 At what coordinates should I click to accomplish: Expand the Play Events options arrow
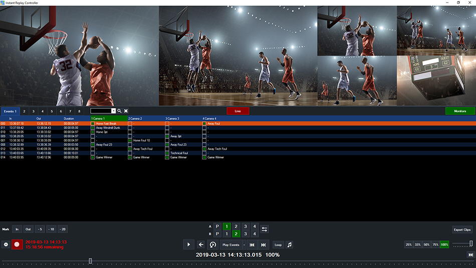point(244,244)
